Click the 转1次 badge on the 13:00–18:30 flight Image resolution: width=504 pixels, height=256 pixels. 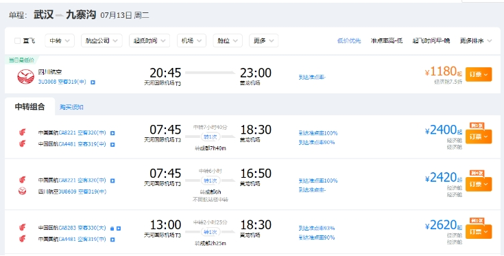(x=211, y=232)
